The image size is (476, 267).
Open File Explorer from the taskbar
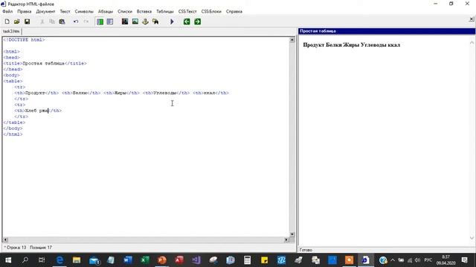77,260
